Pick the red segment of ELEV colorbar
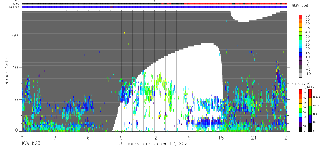The width and height of the screenshot is (323, 149). pos(300,17)
